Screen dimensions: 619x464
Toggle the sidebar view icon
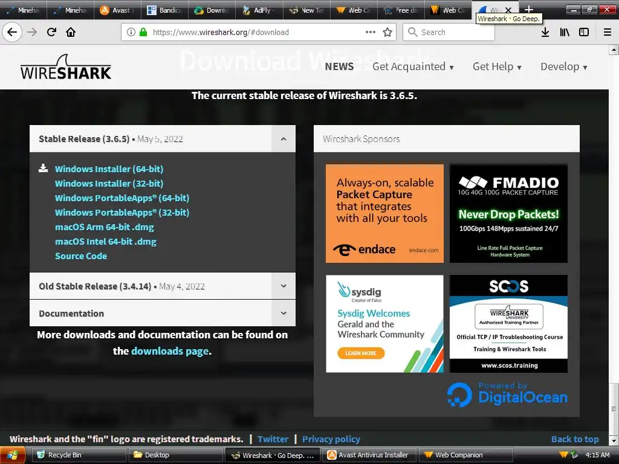coord(584,32)
